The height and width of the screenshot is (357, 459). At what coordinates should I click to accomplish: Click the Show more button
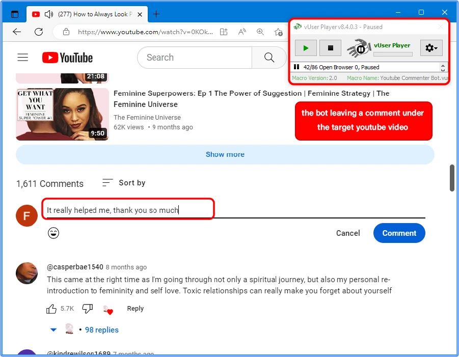click(225, 154)
